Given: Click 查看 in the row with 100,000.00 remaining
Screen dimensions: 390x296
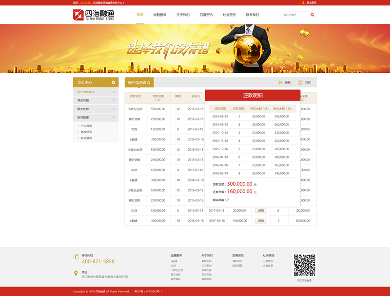Looking at the screenshot, I should 261,211.
